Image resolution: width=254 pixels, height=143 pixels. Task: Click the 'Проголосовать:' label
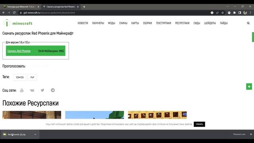14,66
